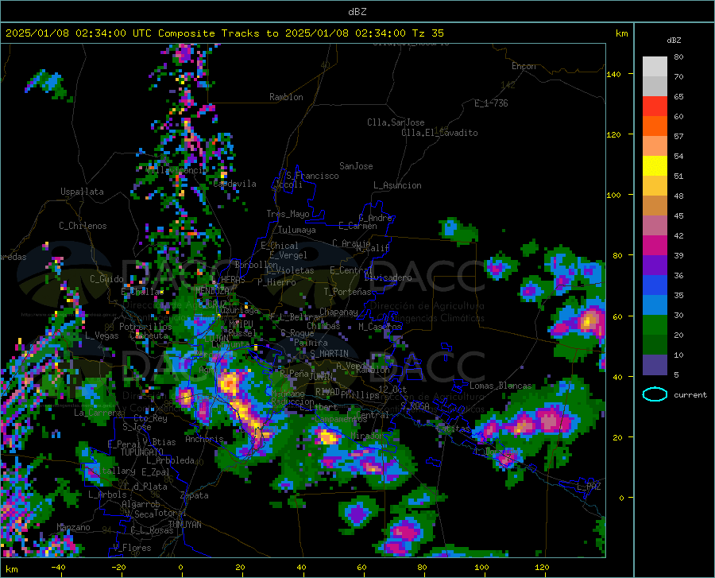This screenshot has width=715, height=578.
Task: Click the red 60 dBZ legend swatch
Action: tap(655, 107)
